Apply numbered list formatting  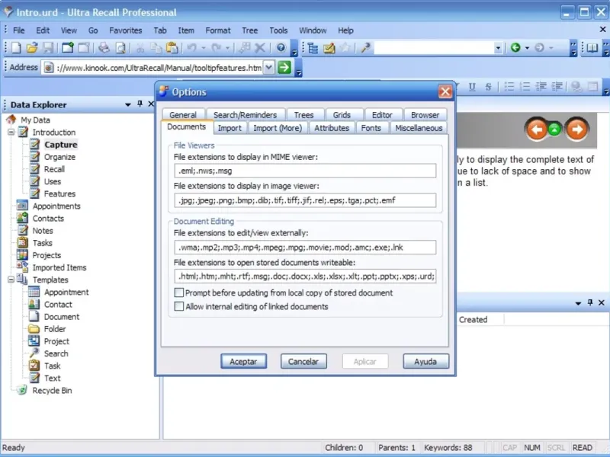(525, 87)
